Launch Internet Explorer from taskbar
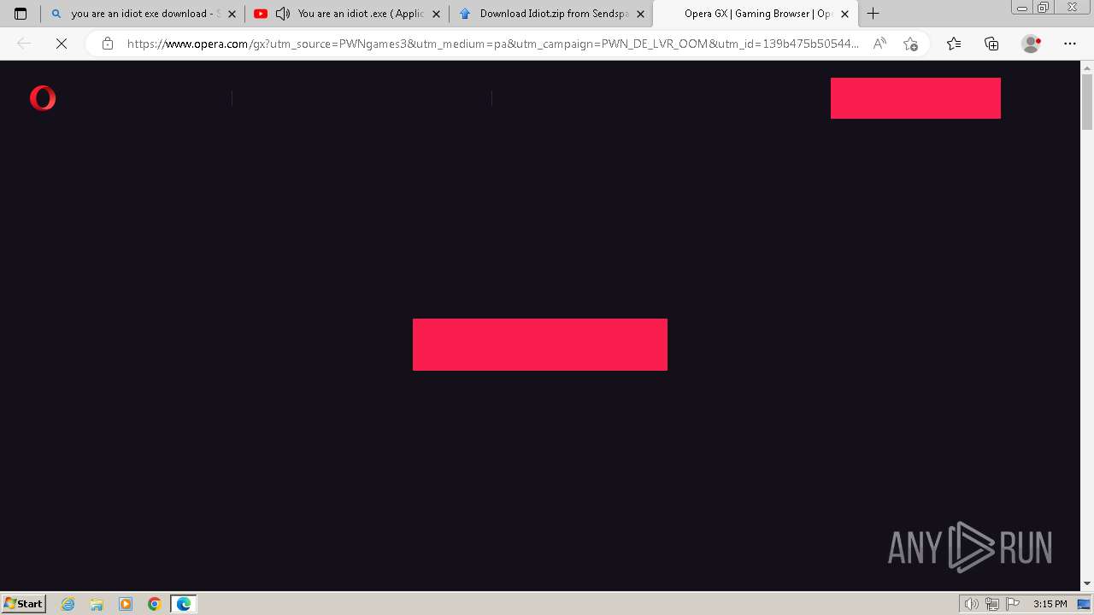The image size is (1094, 615). click(68, 604)
